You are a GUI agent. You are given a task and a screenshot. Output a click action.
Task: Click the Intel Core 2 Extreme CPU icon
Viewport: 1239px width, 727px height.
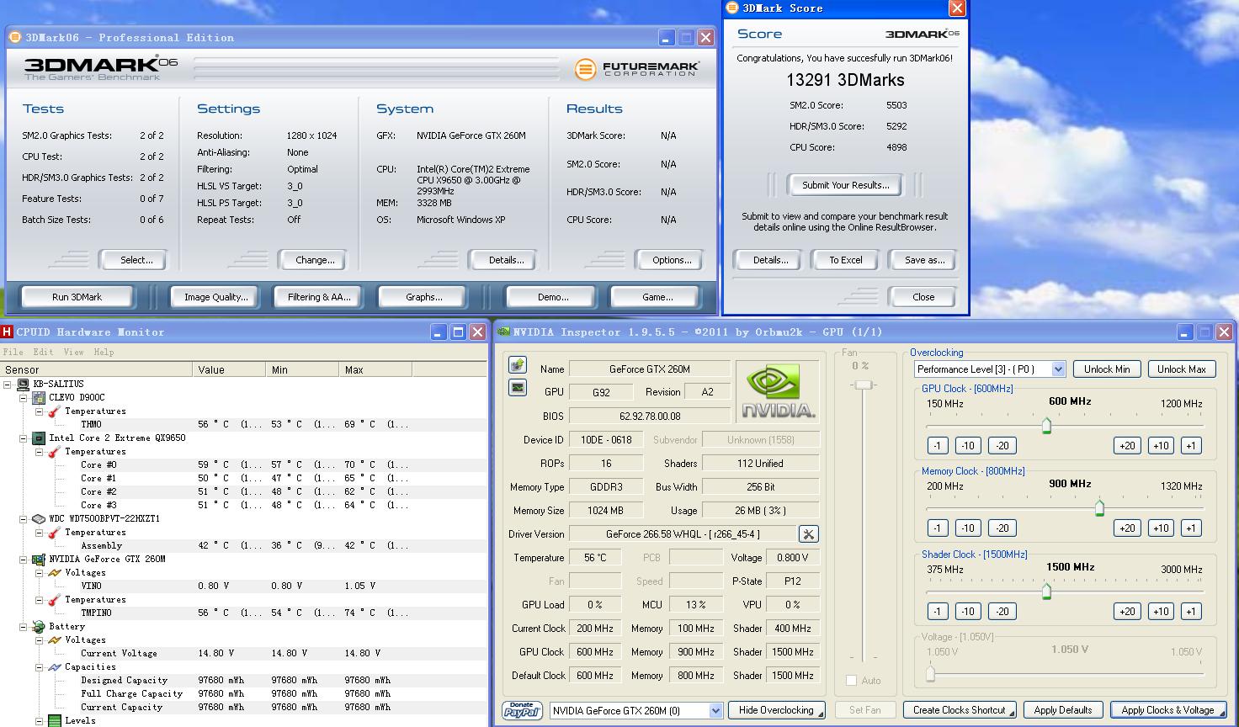(x=39, y=438)
